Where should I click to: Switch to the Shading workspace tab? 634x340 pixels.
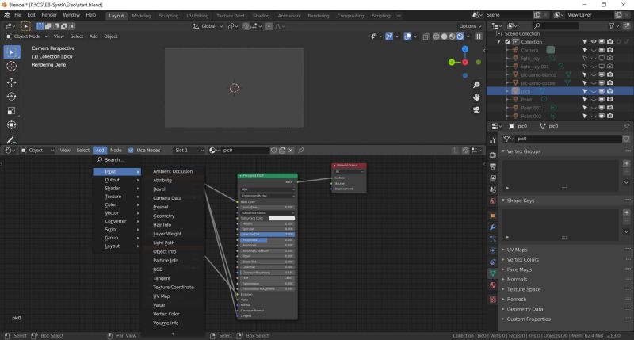point(262,16)
